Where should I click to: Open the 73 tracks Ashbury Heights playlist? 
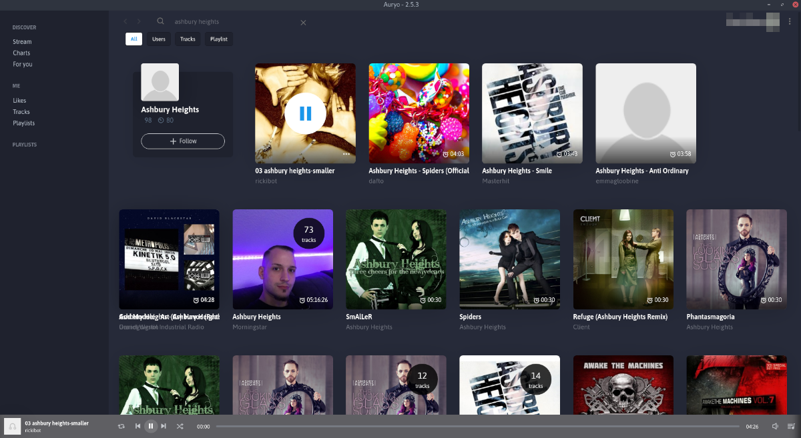click(282, 259)
